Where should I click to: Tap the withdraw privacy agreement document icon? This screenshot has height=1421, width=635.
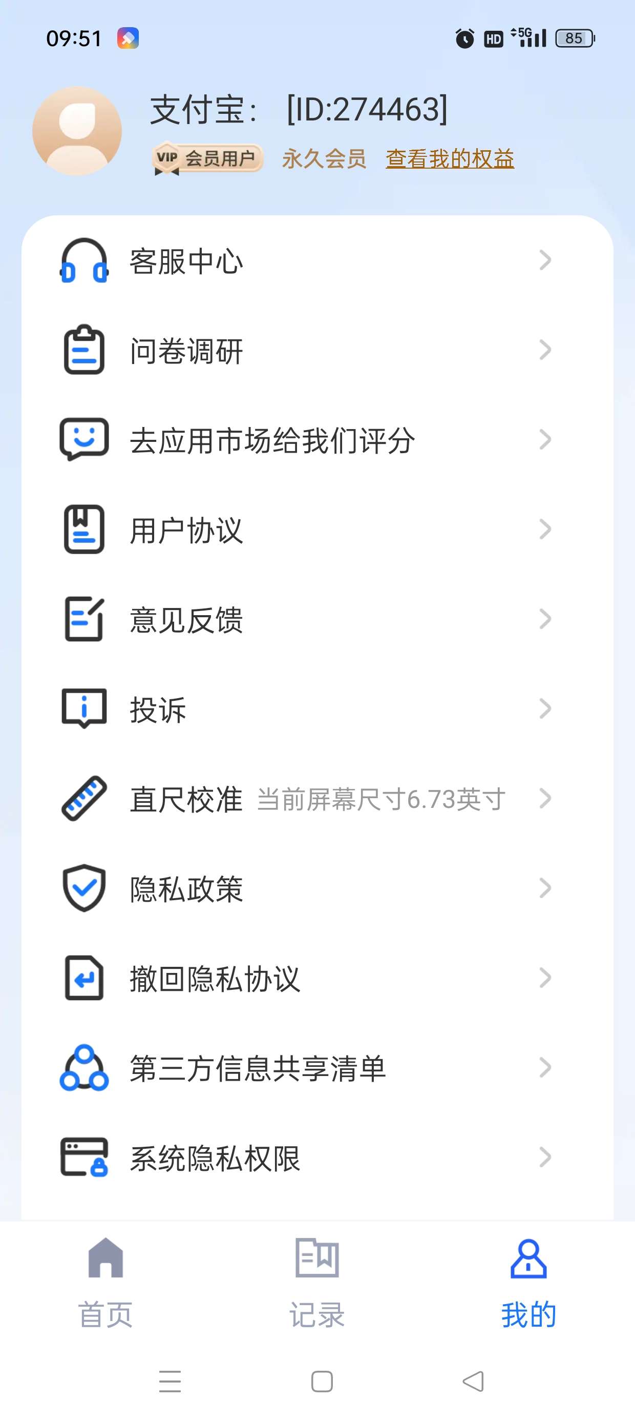pos(84,978)
